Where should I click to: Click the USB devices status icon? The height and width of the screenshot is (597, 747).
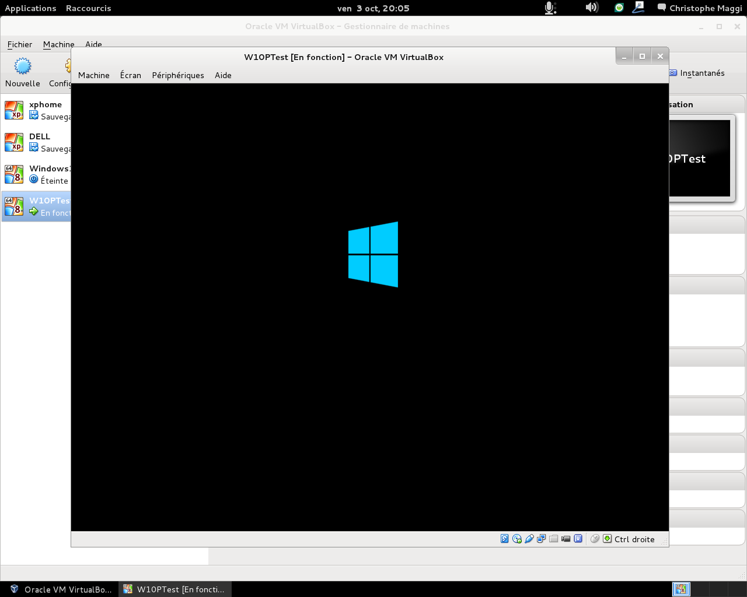529,539
